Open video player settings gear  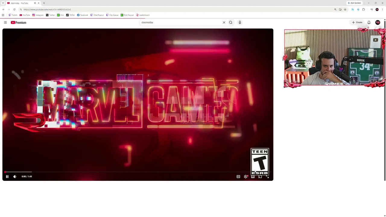pos(245,177)
